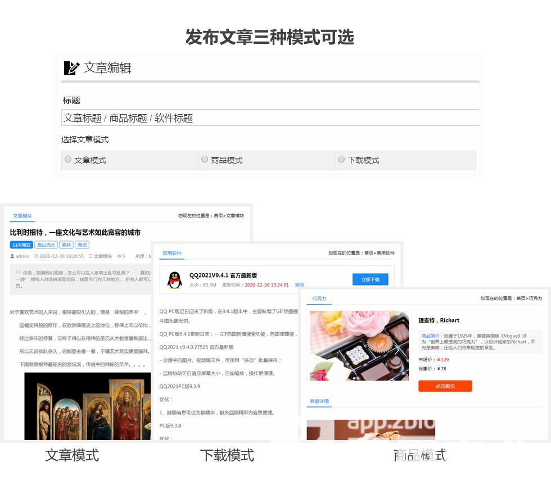Viewport: 551px width, 503px height.
Task: Click the 选择文章模式 label
Action: point(85,139)
